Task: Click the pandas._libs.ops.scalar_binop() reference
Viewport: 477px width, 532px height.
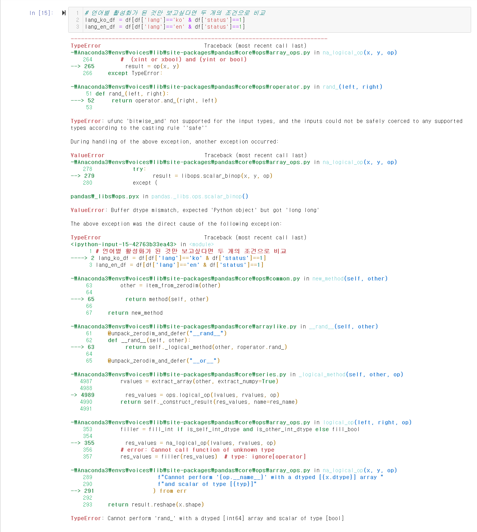Action: point(200,196)
